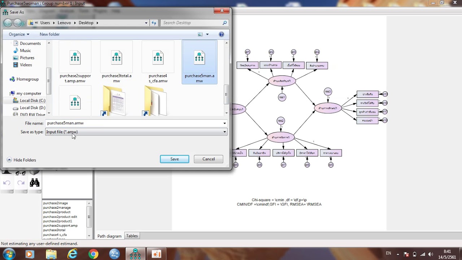Select Documents in the navigation pane
462x260 pixels.
pyautogui.click(x=30, y=43)
